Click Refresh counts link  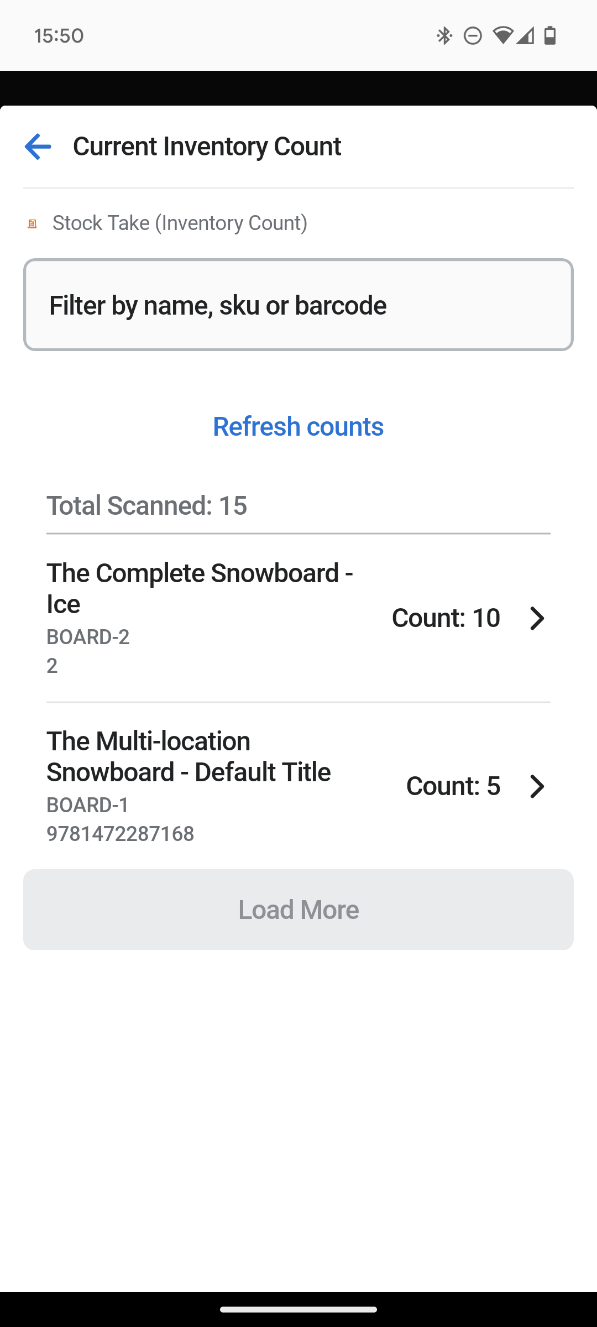298,426
